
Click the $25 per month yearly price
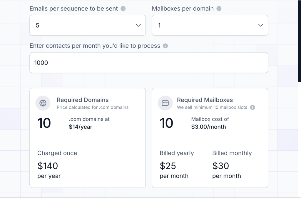point(168,166)
